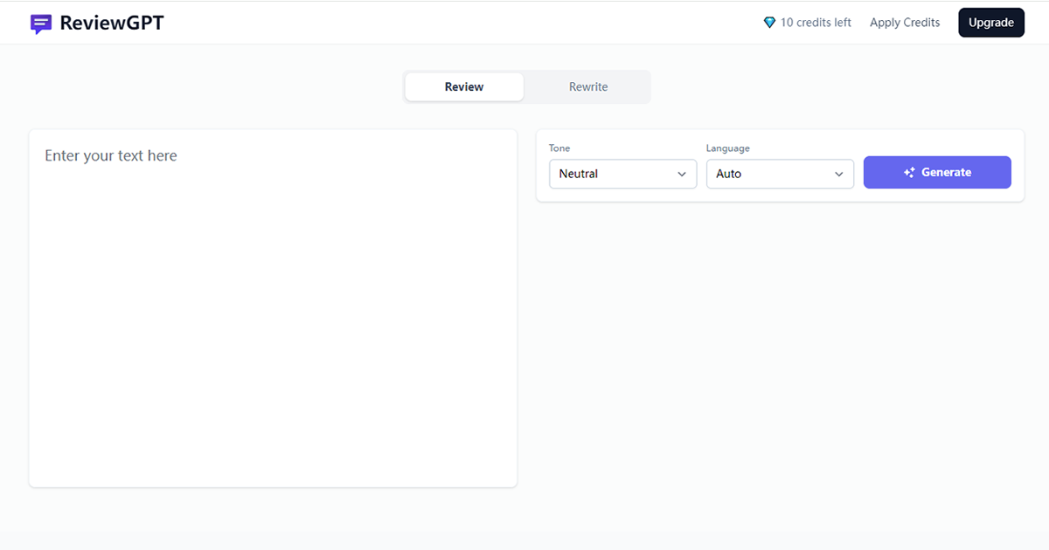Viewport: 1049px width, 550px height.
Task: Click the Language field label
Action: coord(728,148)
